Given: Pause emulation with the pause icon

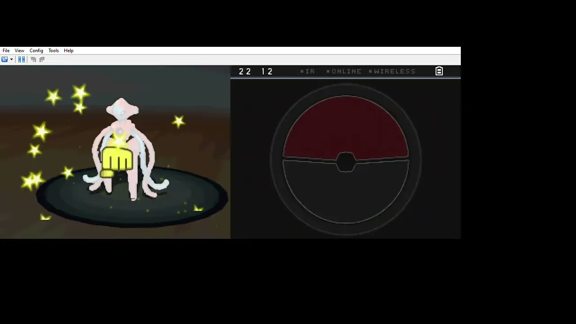Looking at the screenshot, I should click(x=22, y=59).
